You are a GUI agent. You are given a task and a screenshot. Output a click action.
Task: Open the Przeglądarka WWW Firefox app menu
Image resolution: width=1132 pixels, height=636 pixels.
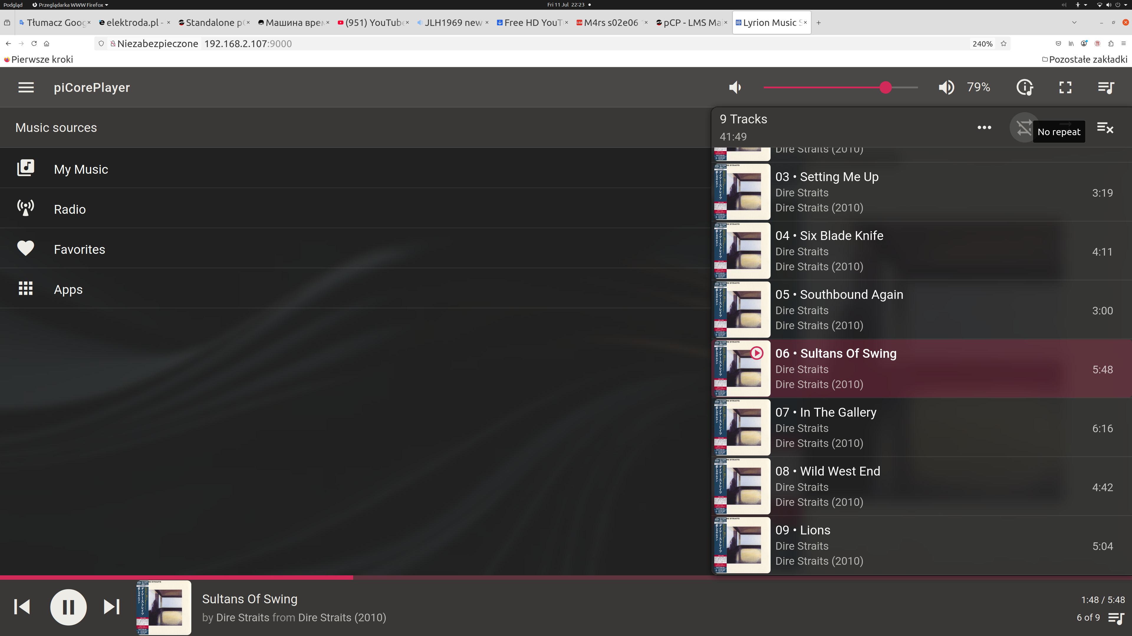click(x=70, y=5)
